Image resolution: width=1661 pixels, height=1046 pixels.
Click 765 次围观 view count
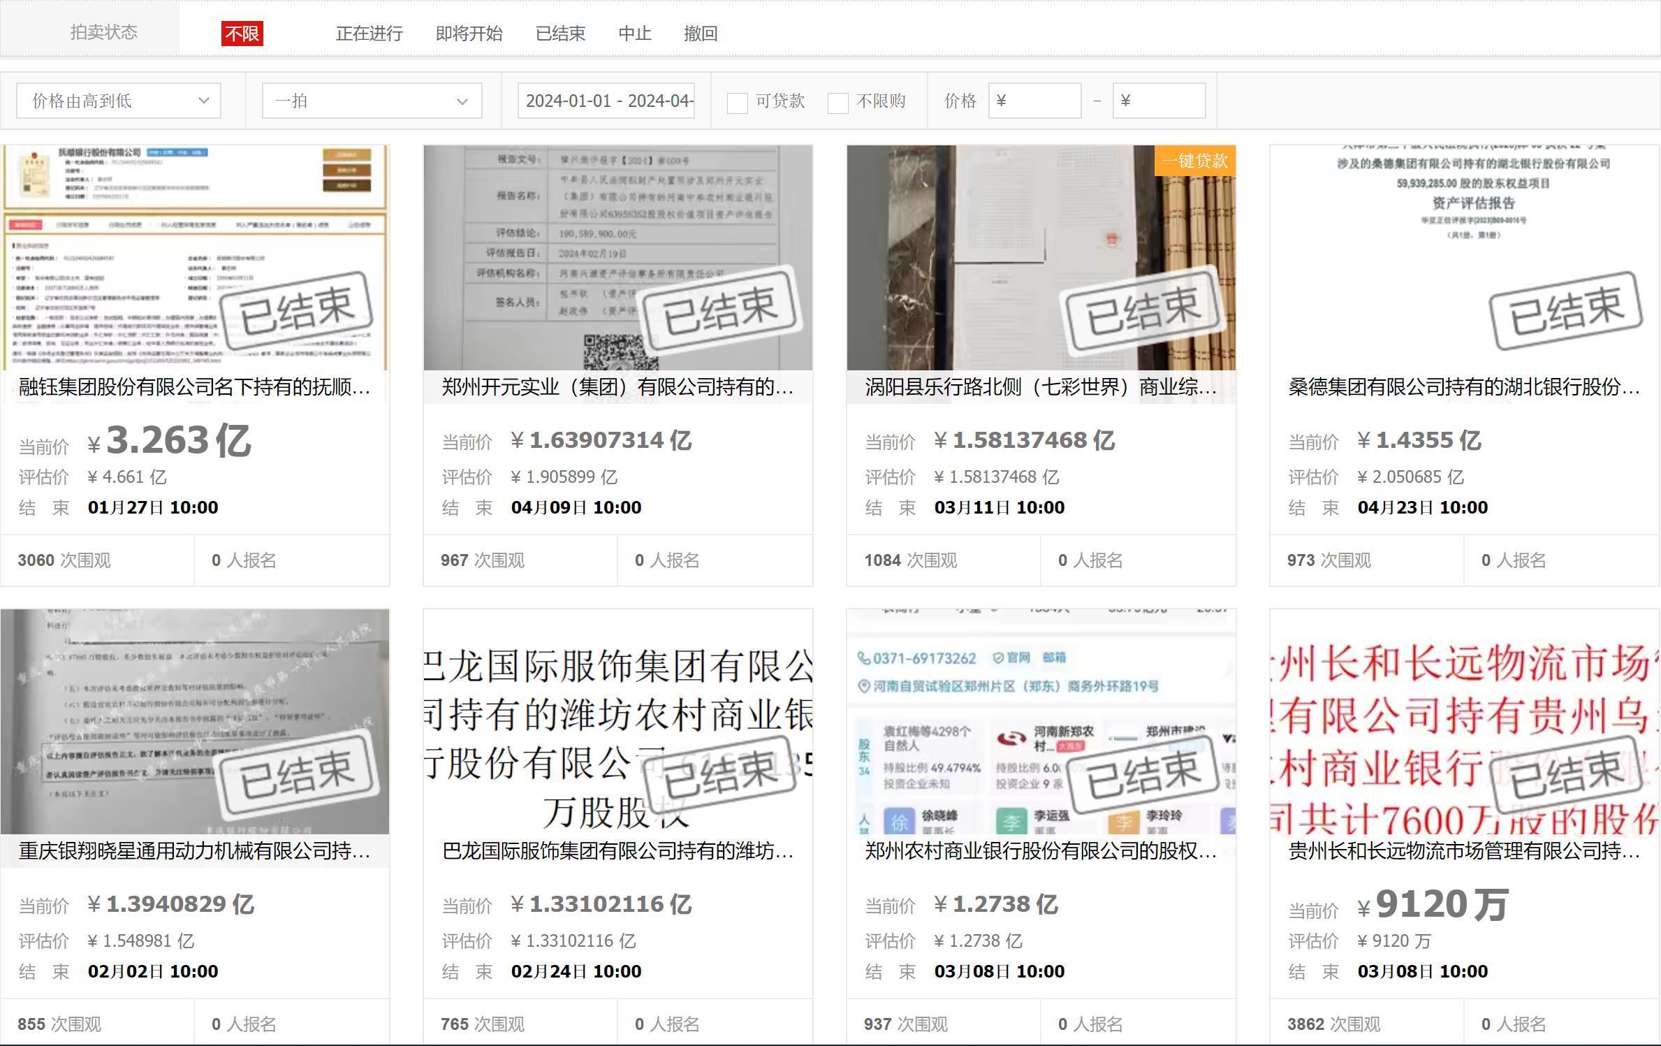tap(483, 1024)
